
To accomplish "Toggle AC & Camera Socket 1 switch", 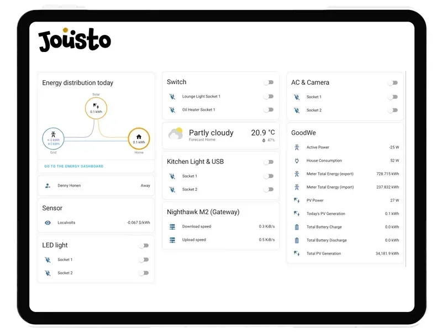I will 393,97.
